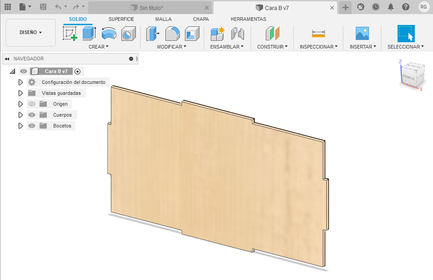Image resolution: width=433 pixels, height=280 pixels.
Task: Minimize the navigator with the round minus button
Action: pos(131,59)
